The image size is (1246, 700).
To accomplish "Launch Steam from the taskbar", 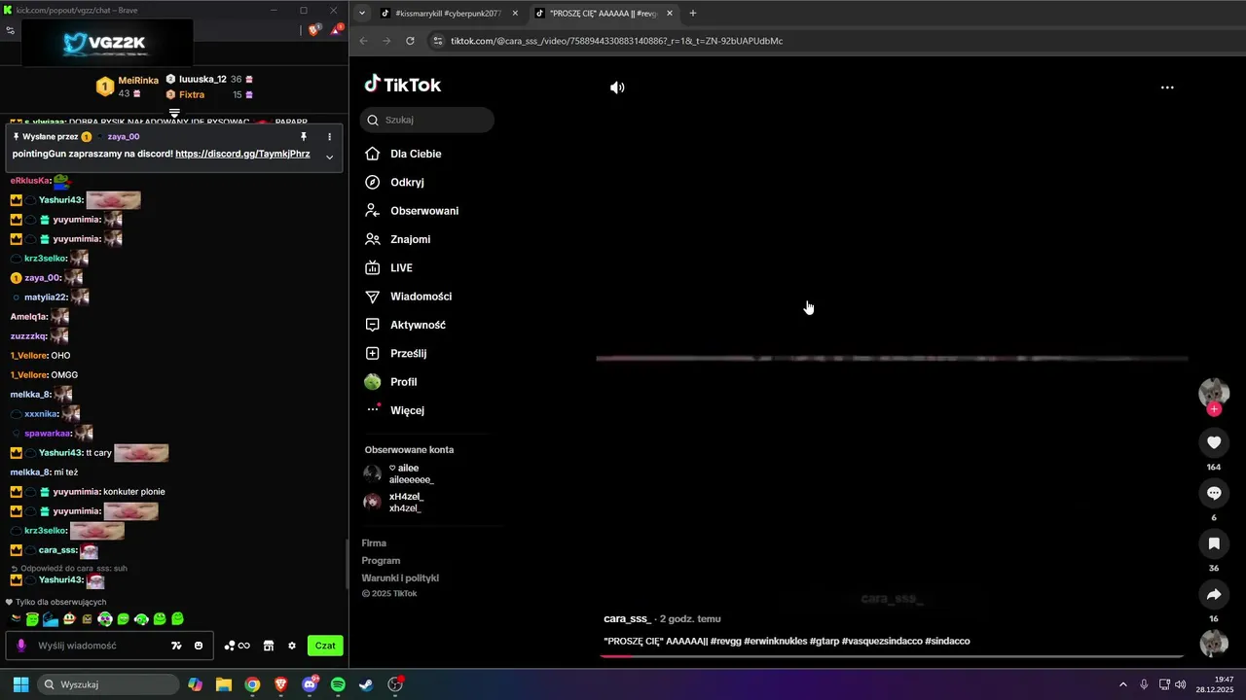I will [x=366, y=684].
